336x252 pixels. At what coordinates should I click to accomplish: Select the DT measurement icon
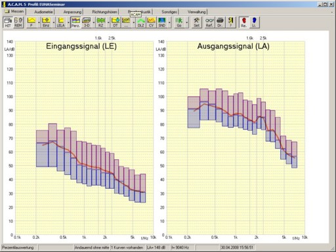(x=115, y=22)
